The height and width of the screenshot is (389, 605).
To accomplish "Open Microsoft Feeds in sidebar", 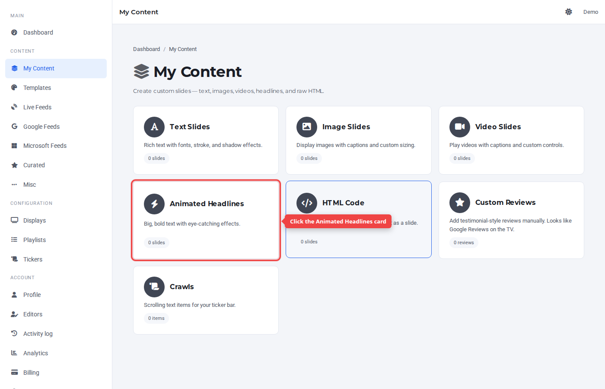I will pyautogui.click(x=56, y=146).
